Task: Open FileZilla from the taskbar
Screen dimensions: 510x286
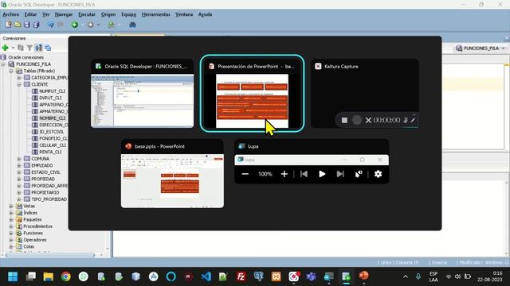Action: [x=241, y=276]
